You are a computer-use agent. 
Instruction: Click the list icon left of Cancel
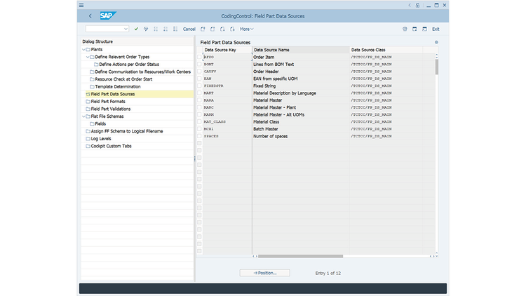click(175, 29)
